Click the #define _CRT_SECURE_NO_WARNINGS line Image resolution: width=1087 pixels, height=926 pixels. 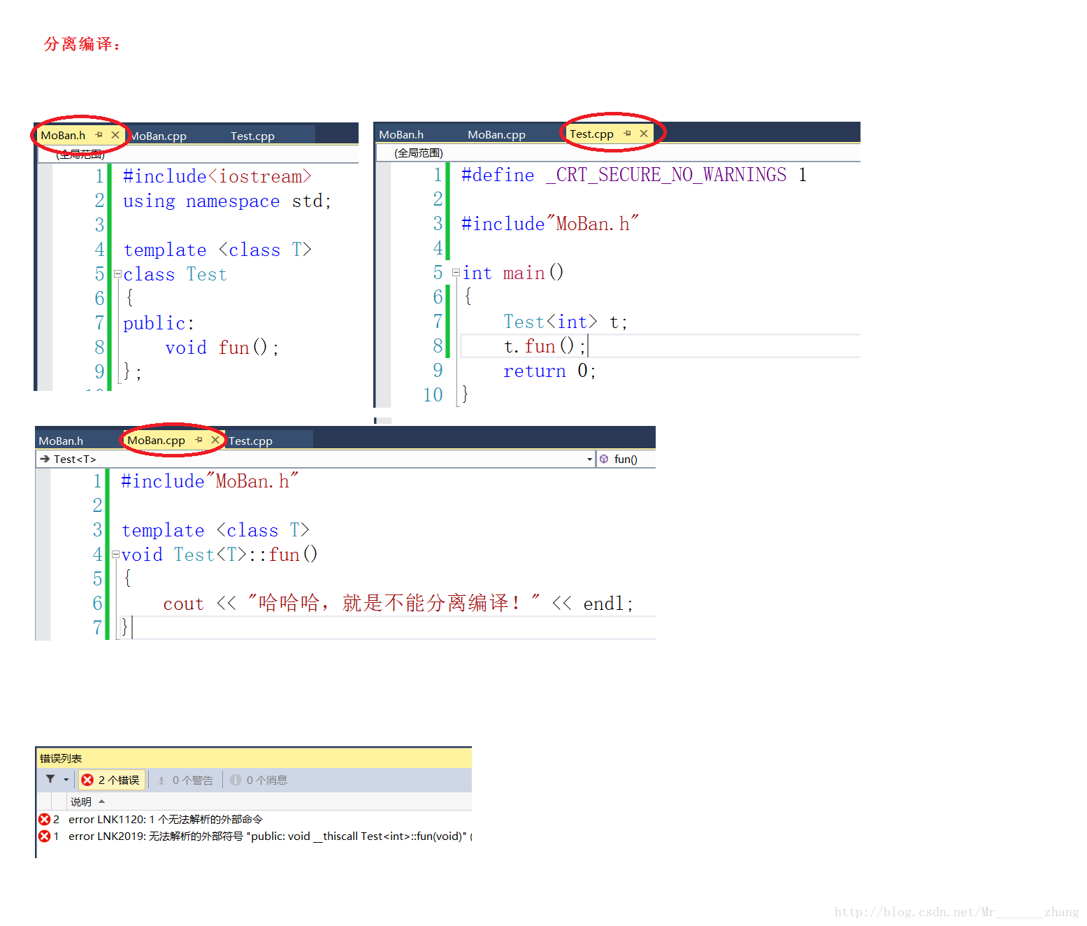634,175
